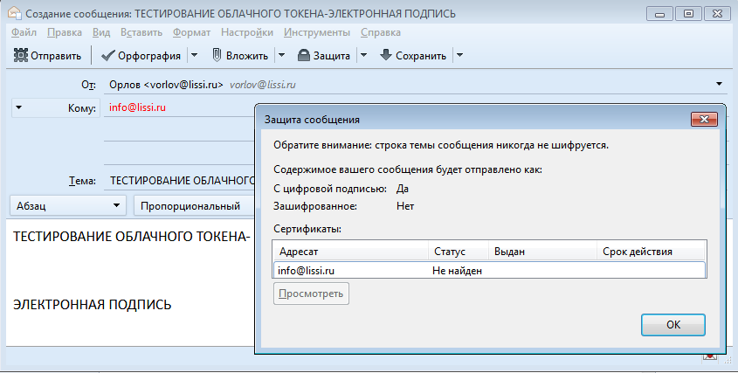Click the Просмотреть certificate button
The image size is (738, 373).
(311, 294)
